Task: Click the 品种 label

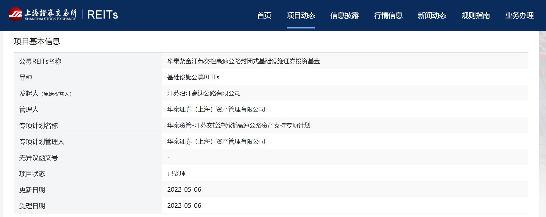Action: [x=26, y=77]
